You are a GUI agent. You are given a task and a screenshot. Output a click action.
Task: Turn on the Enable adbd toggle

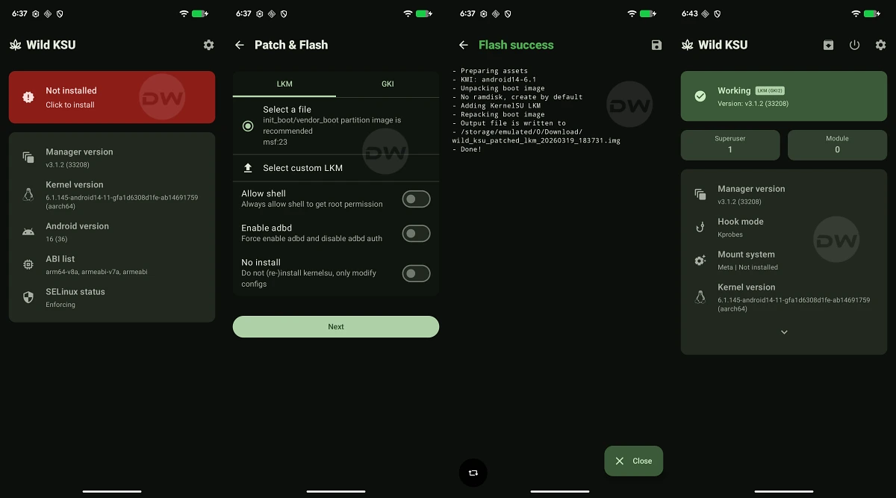point(416,234)
